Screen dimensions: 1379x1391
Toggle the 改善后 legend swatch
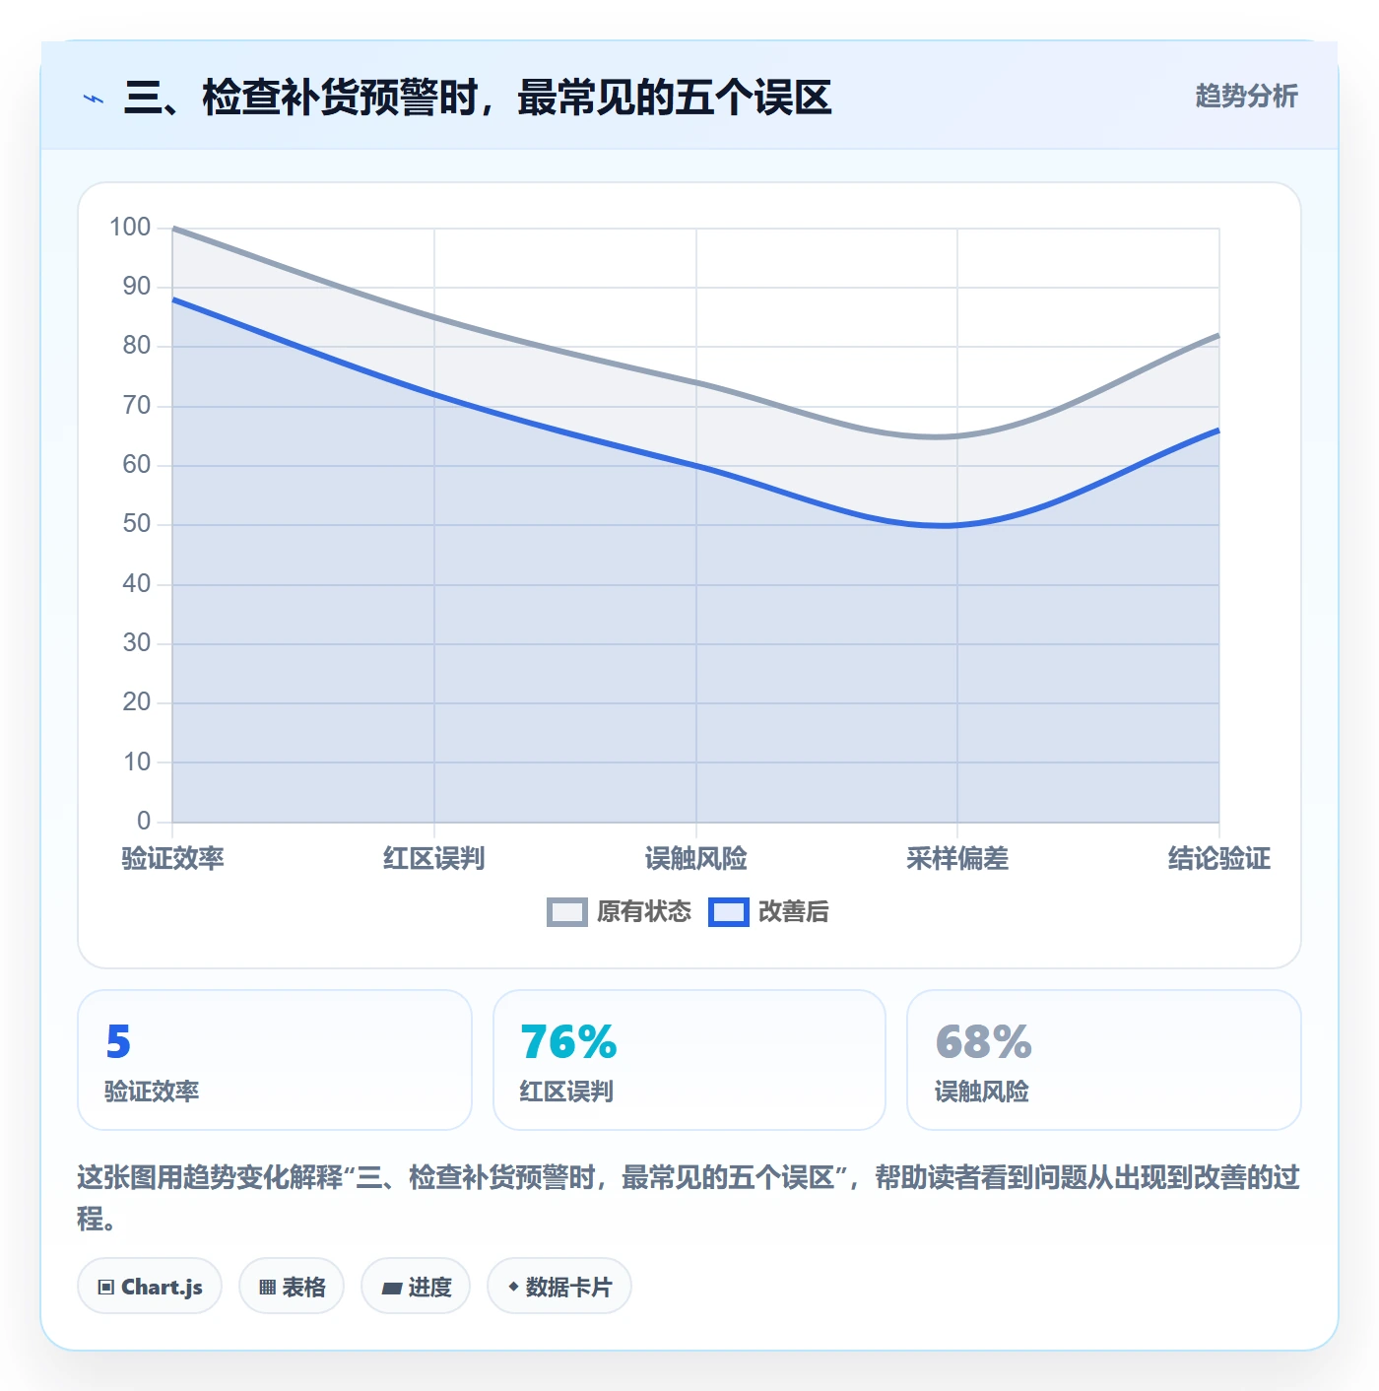[729, 912]
